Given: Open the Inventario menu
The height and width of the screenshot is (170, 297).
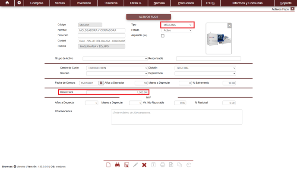Looking at the screenshot, I should (x=84, y=3).
